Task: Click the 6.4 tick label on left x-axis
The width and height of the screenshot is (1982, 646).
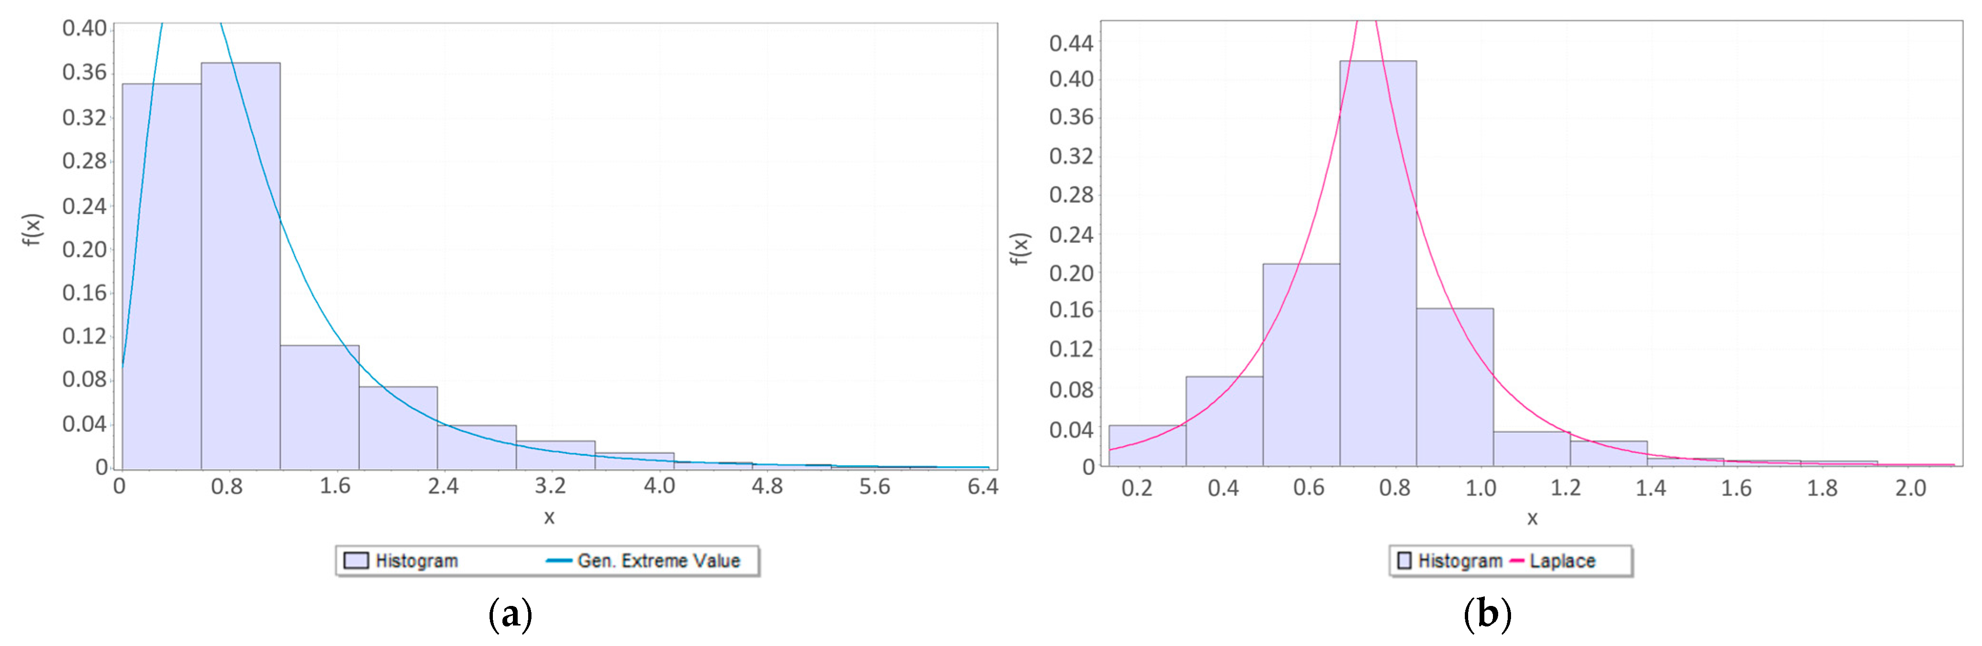Action: 982,487
